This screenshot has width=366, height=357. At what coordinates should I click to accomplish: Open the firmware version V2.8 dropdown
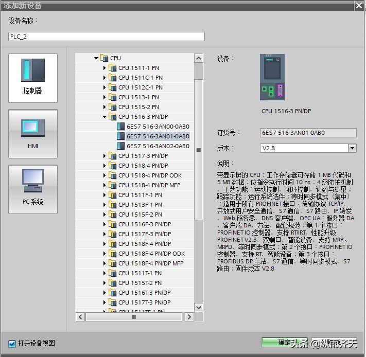point(352,148)
